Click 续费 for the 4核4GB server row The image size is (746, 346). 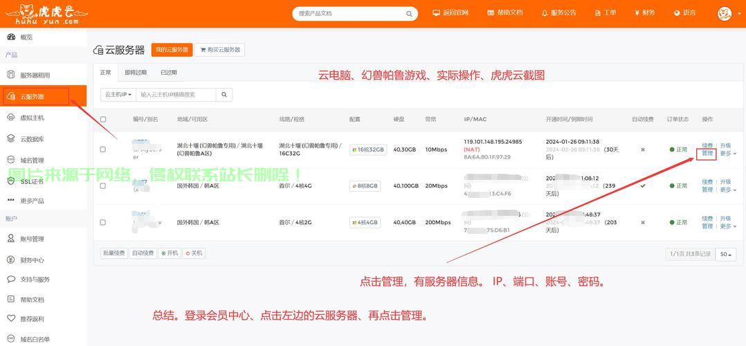click(x=707, y=219)
